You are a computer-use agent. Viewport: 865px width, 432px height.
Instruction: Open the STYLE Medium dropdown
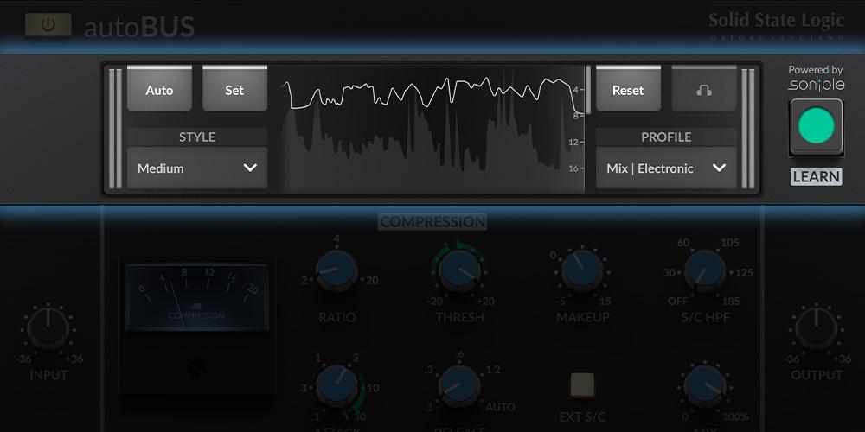[x=197, y=168]
